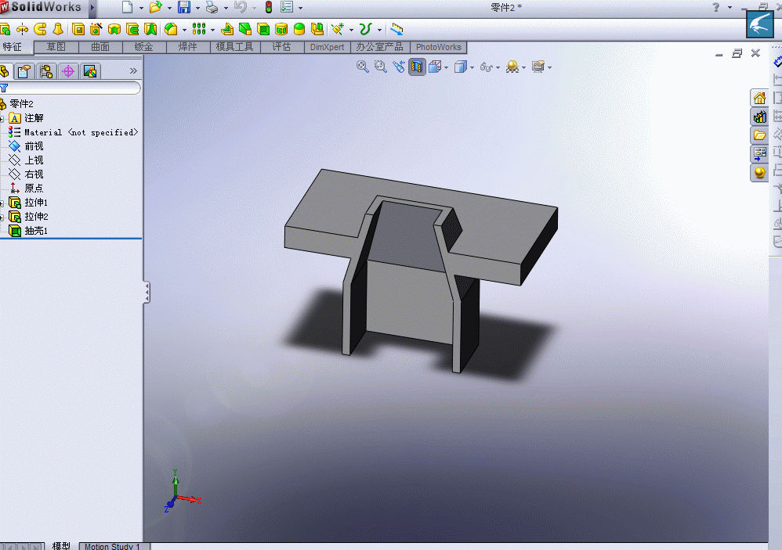This screenshot has width=782, height=550.
Task: Select the Linear Pattern icon
Action: [x=199, y=30]
